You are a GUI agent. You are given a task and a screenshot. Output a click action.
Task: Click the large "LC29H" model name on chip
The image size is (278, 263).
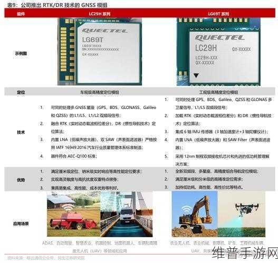[x=206, y=48]
